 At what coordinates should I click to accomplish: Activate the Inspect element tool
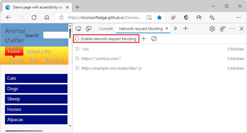[x=78, y=29]
